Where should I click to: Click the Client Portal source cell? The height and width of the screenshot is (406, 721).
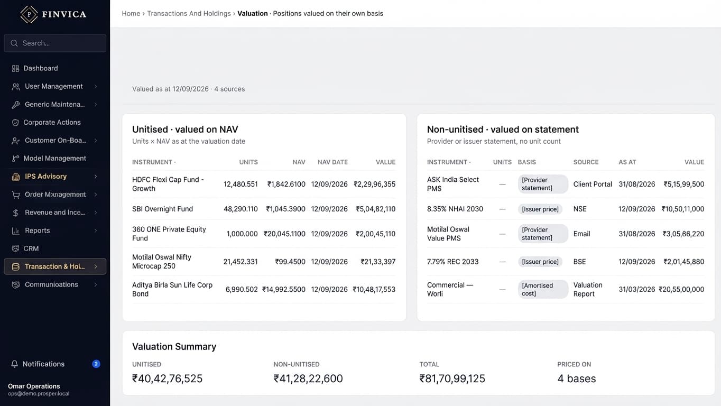tap(593, 184)
